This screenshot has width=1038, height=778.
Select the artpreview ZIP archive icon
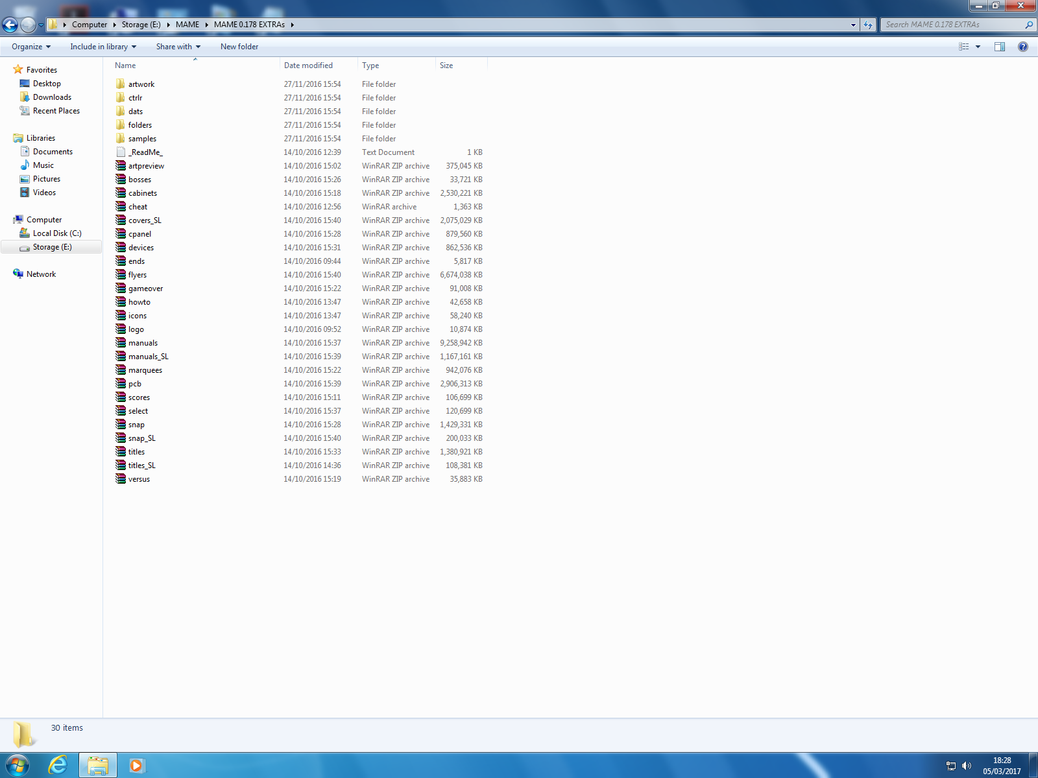[x=121, y=166]
